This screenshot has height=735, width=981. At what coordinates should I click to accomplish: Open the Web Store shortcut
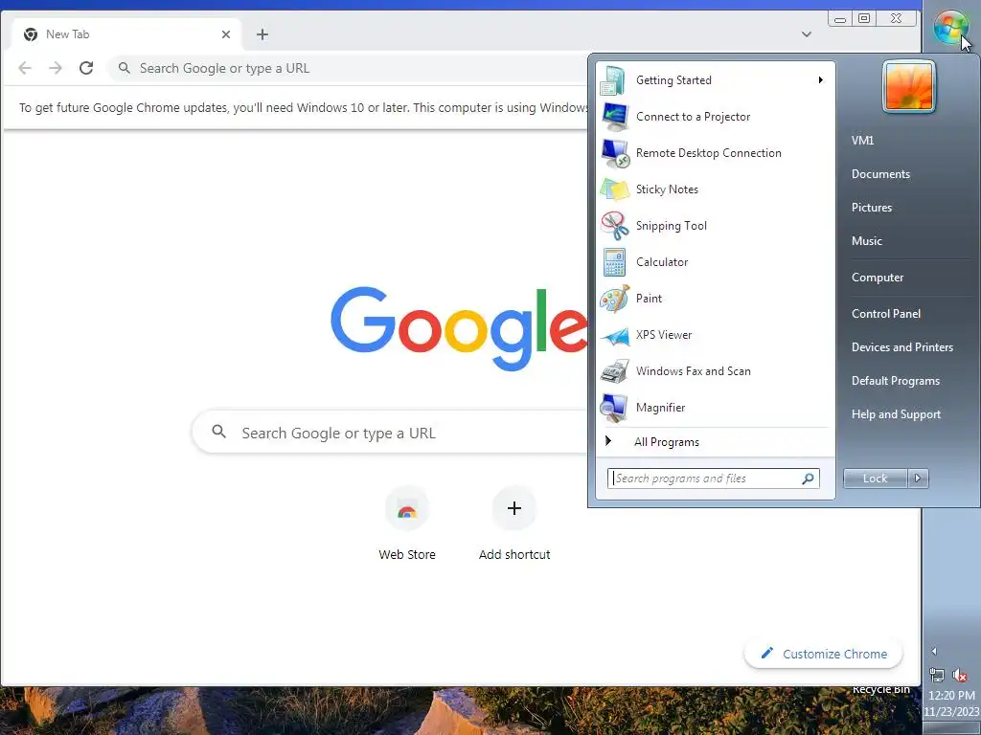406,523
